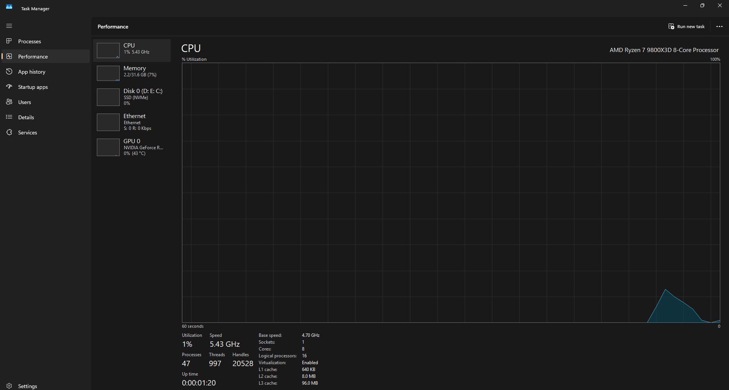Select the GPU 0 resource entry label

pos(132,141)
